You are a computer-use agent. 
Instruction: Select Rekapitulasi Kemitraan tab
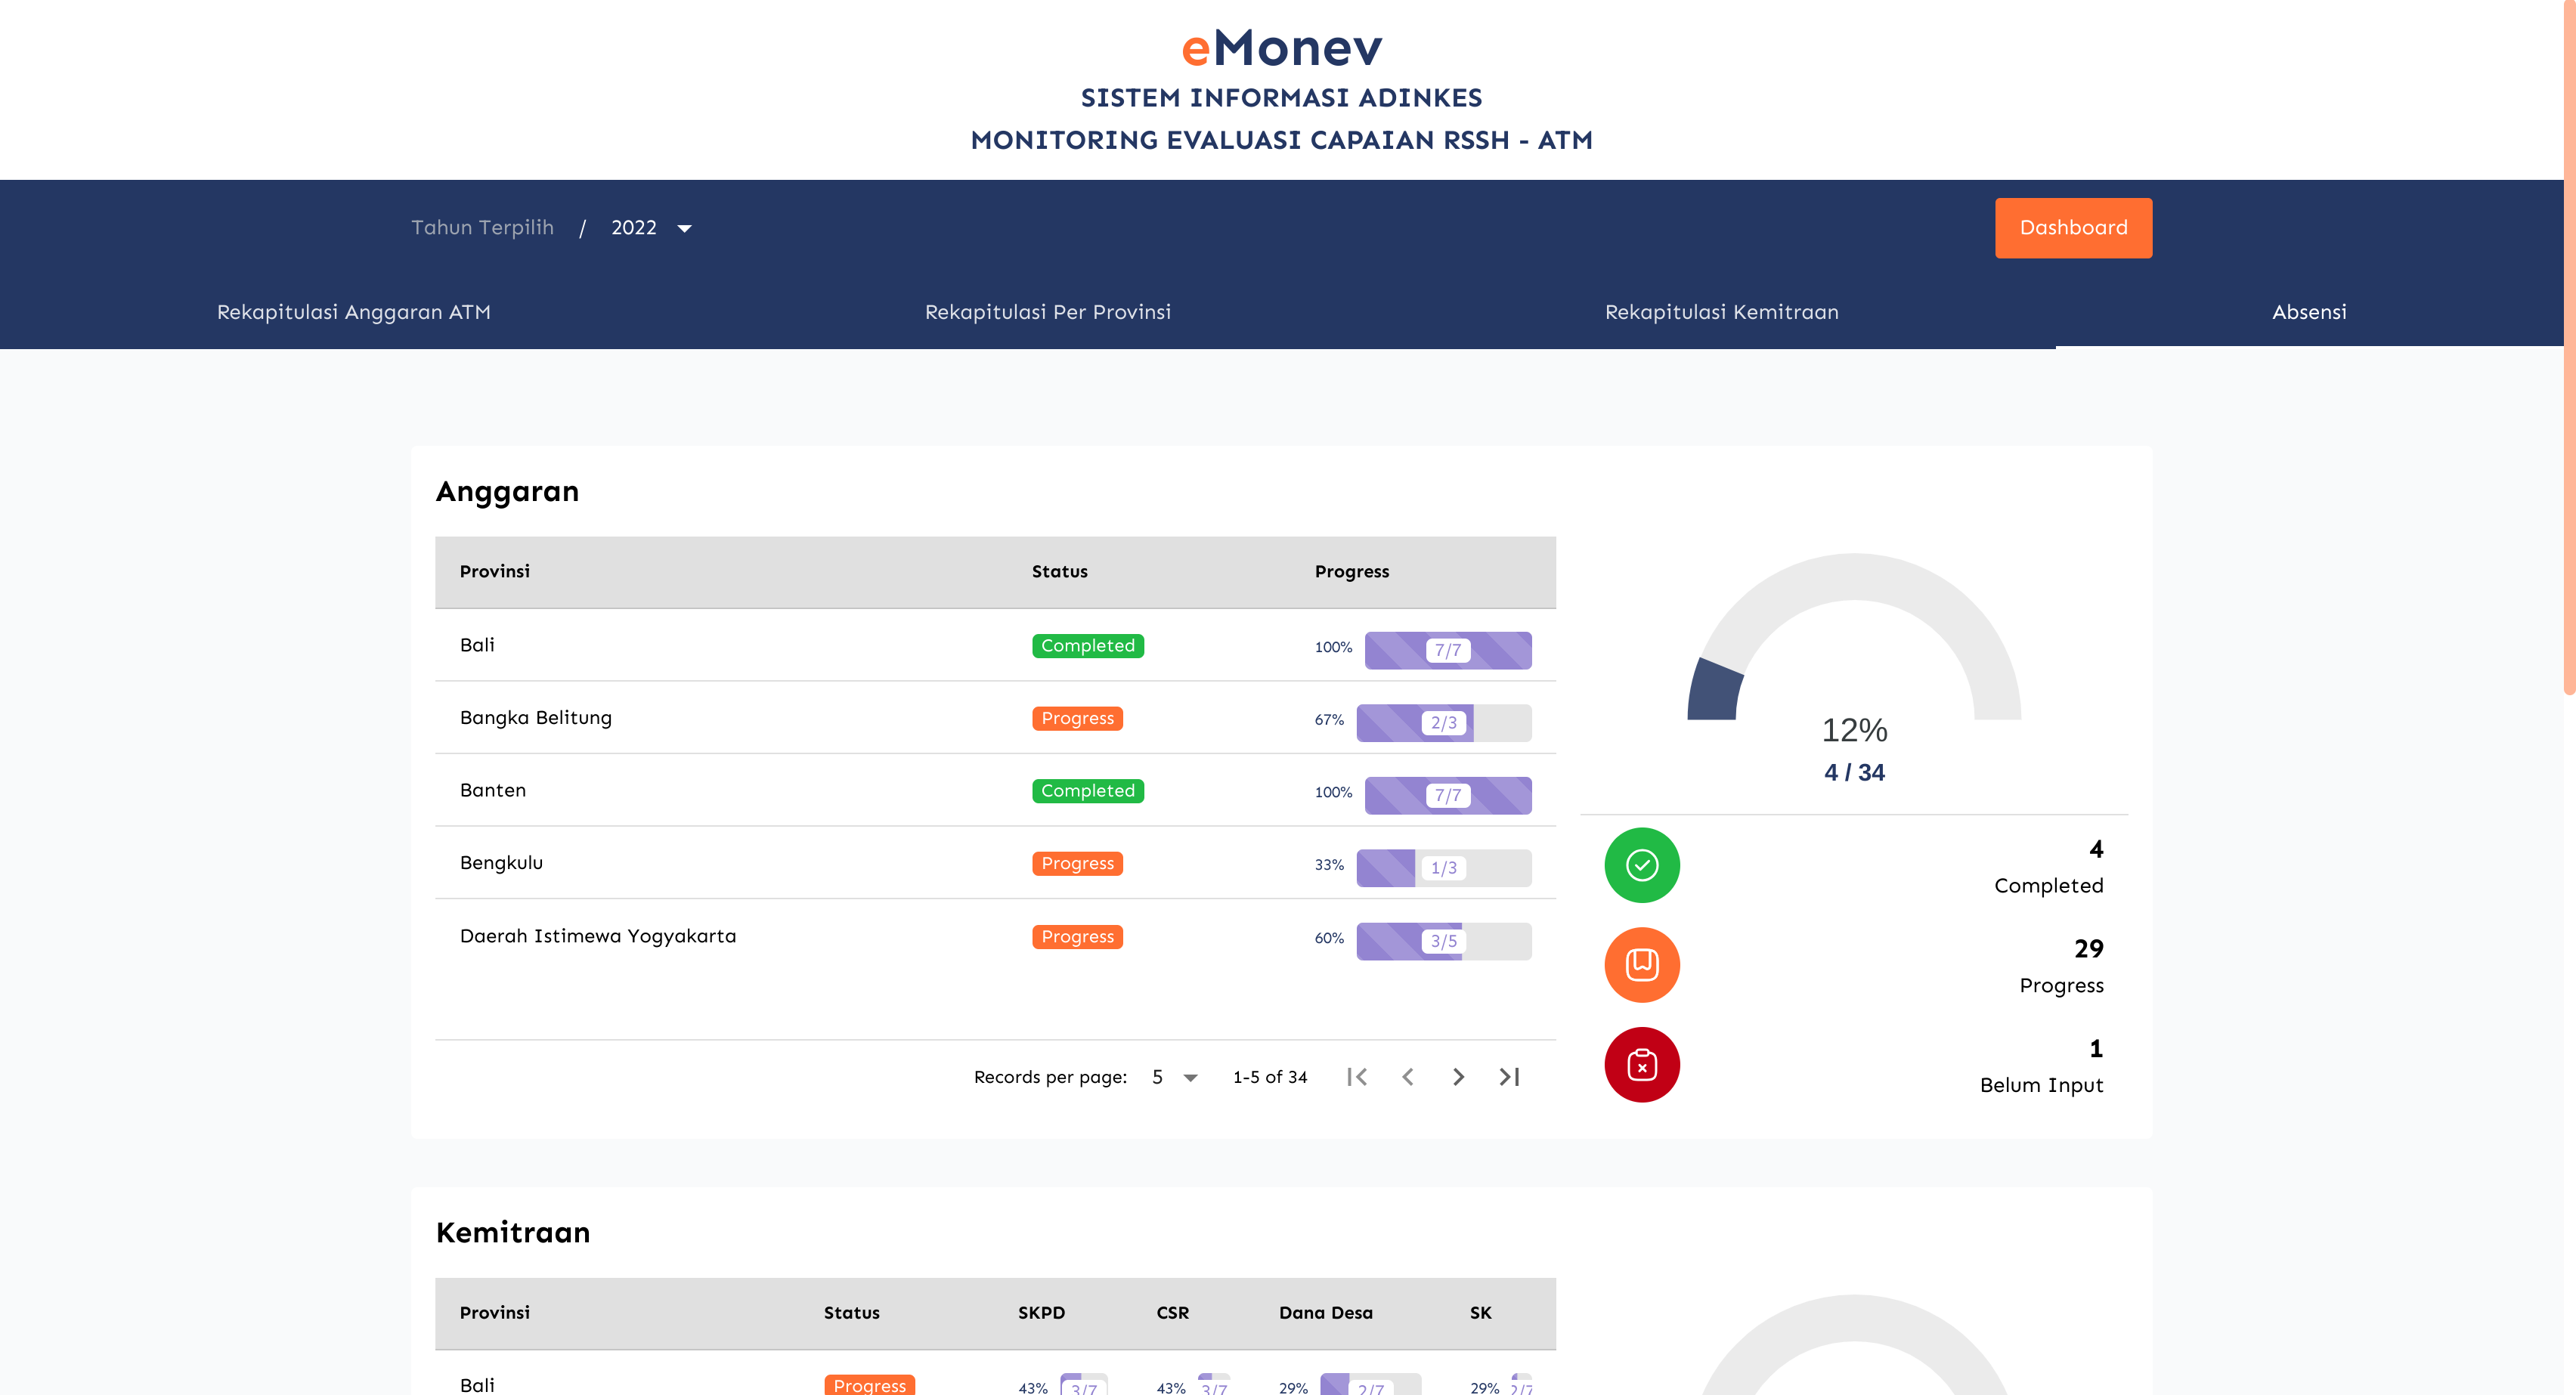(x=1721, y=312)
